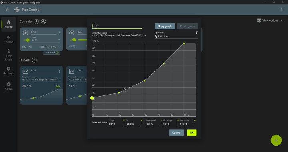This screenshot has width=288, height=152.
Task: Open the View options dropdown
Action: tap(270, 20)
